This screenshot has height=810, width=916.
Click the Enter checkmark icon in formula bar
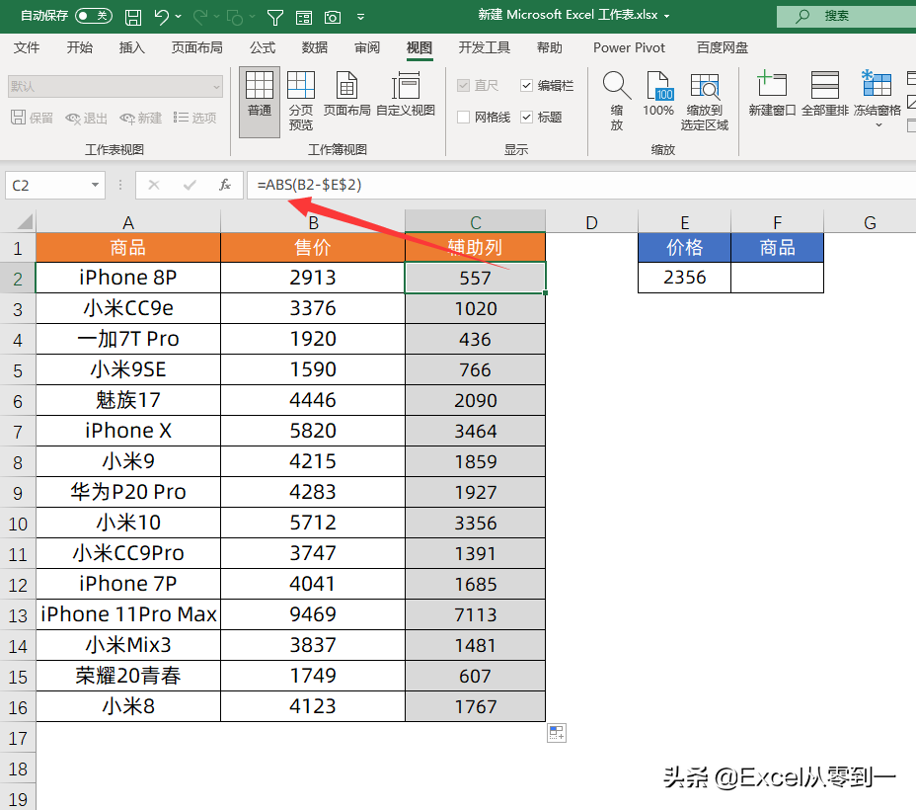(190, 186)
